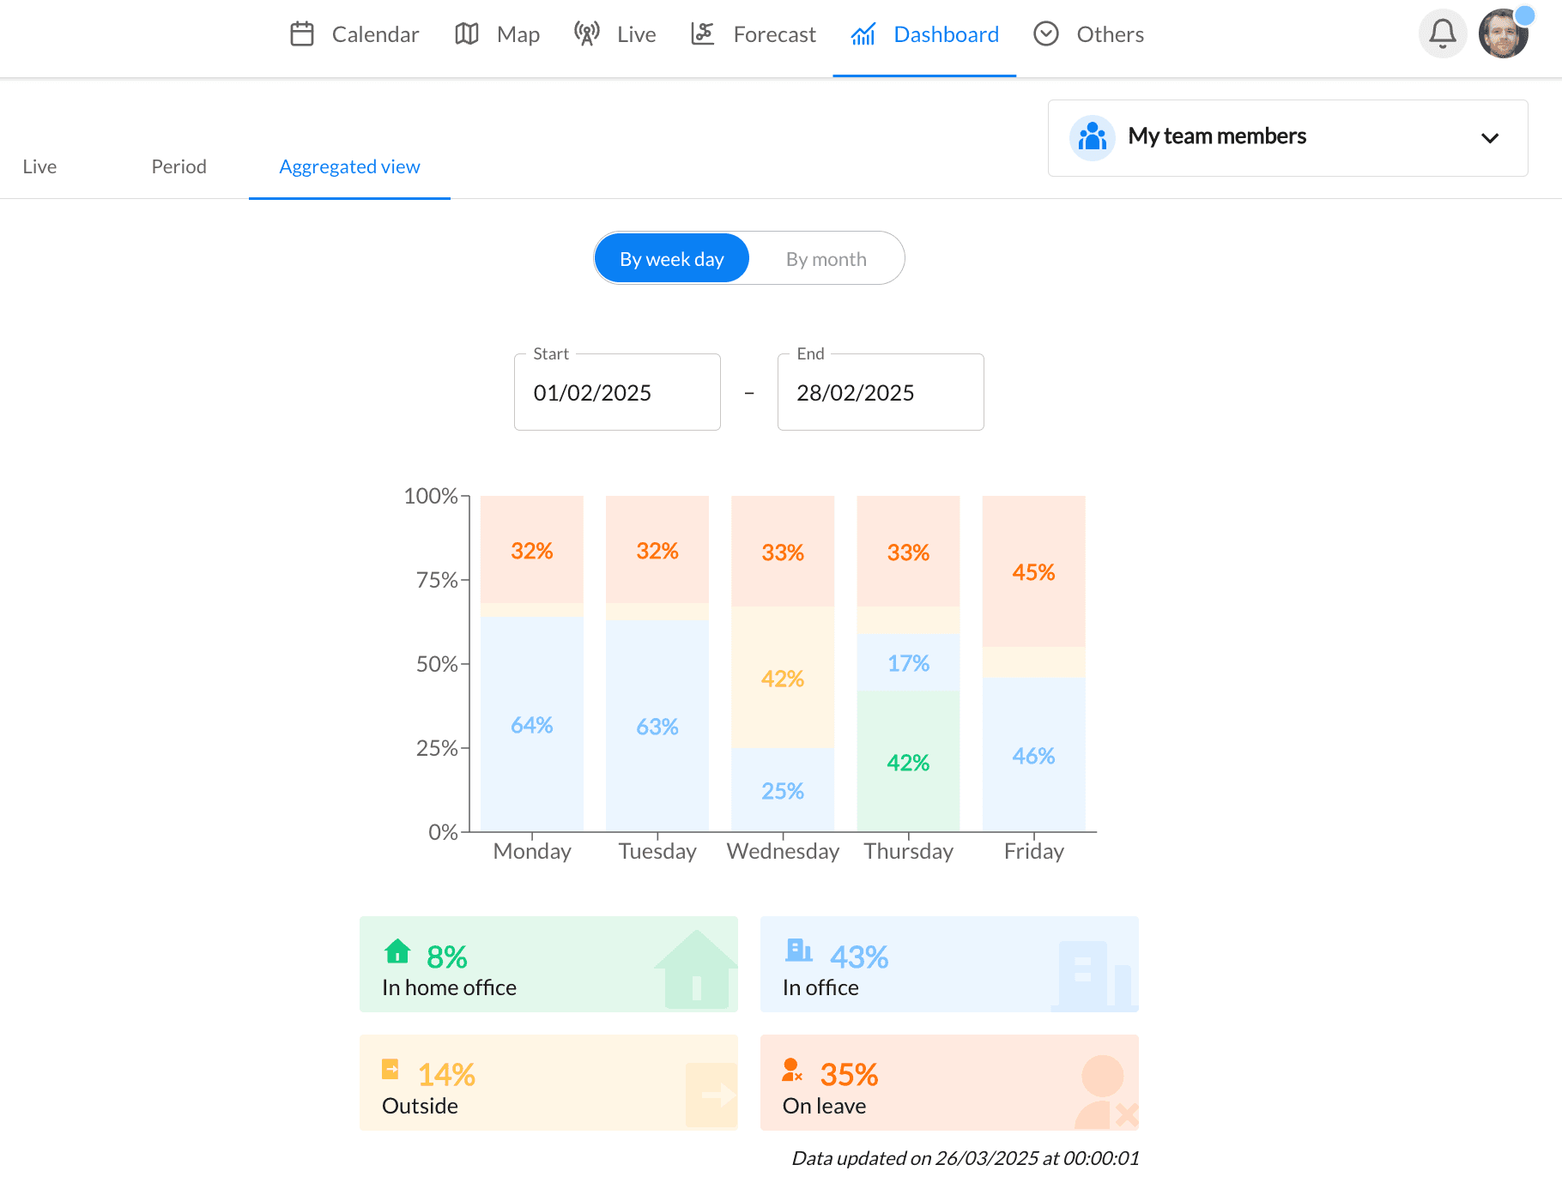Click the Calendar icon in navigation

[x=301, y=33]
